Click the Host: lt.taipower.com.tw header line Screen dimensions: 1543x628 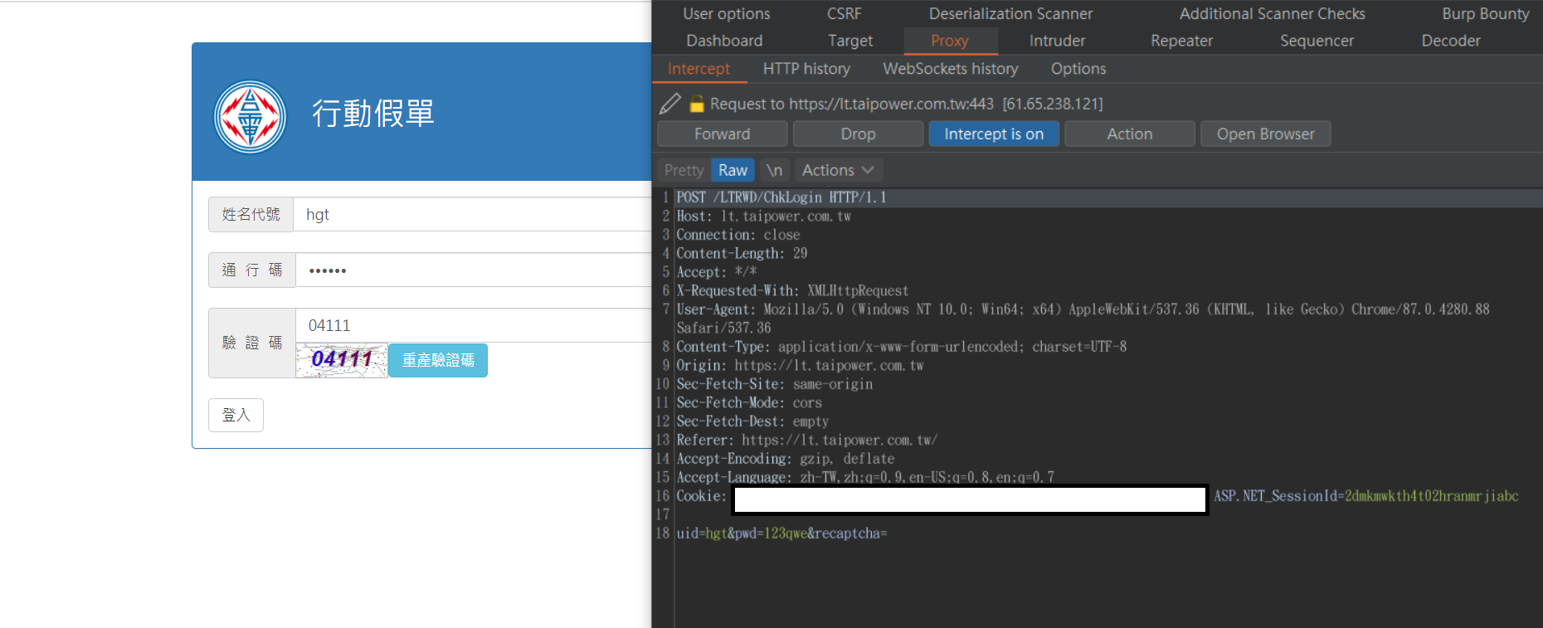pos(763,217)
